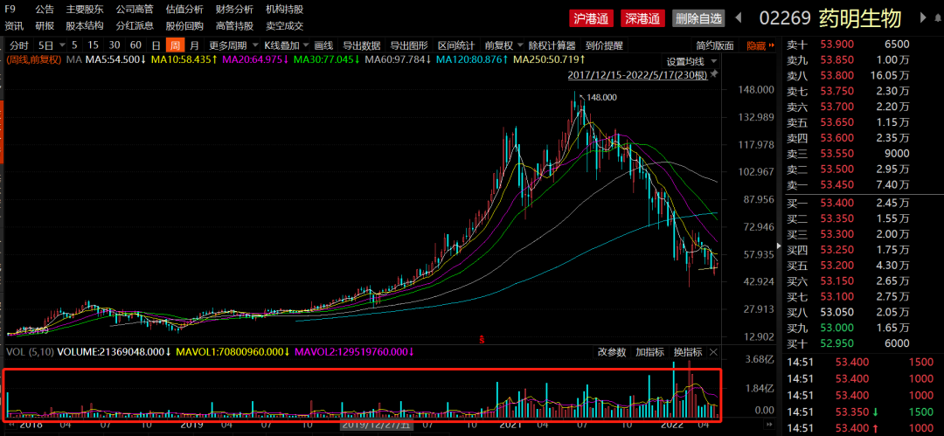The height and width of the screenshot is (436, 944).
Task: Click the MA5:54.500 moving average label
Action: [x=115, y=59]
